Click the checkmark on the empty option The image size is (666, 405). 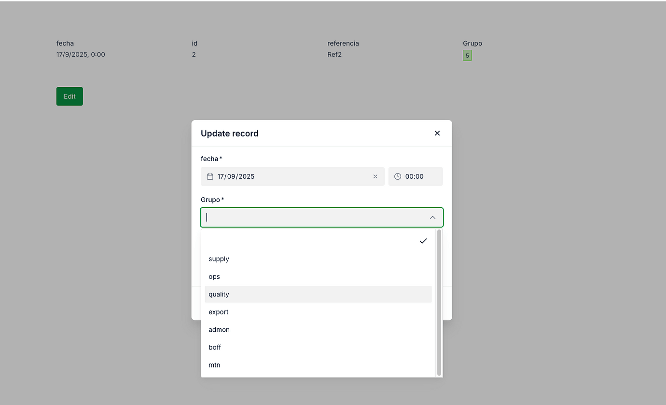[x=423, y=241]
